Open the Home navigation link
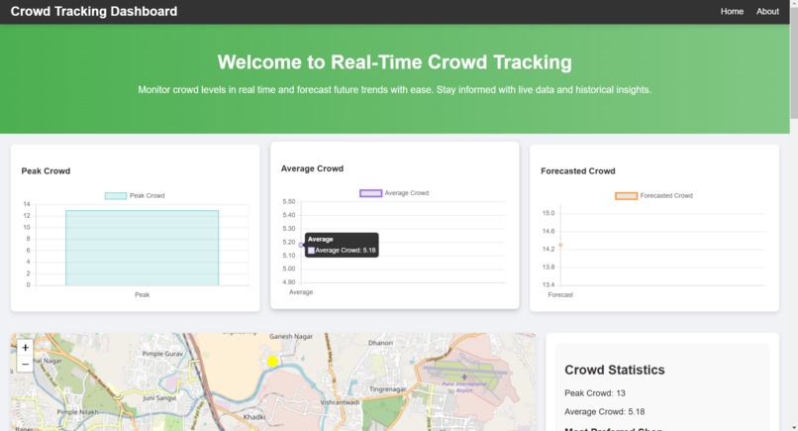The height and width of the screenshot is (431, 798). click(x=732, y=11)
